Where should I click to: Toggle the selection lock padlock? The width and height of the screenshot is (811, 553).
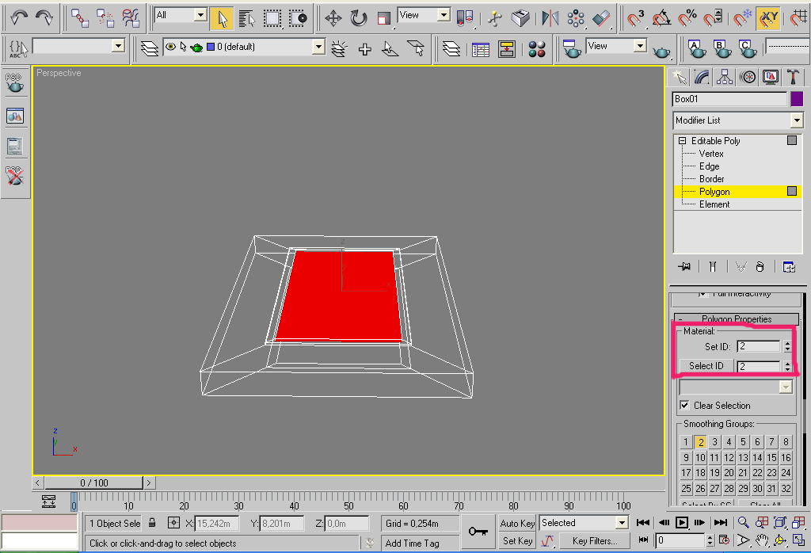pos(152,523)
